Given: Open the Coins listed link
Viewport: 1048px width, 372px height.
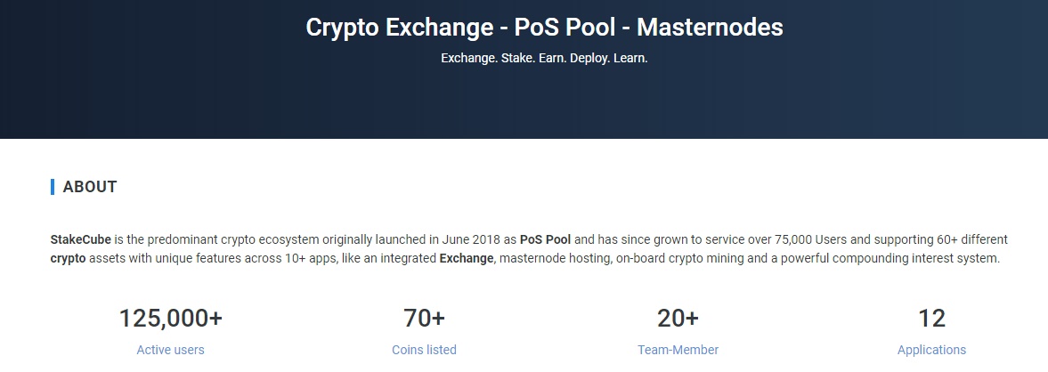Looking at the screenshot, I should click(424, 349).
